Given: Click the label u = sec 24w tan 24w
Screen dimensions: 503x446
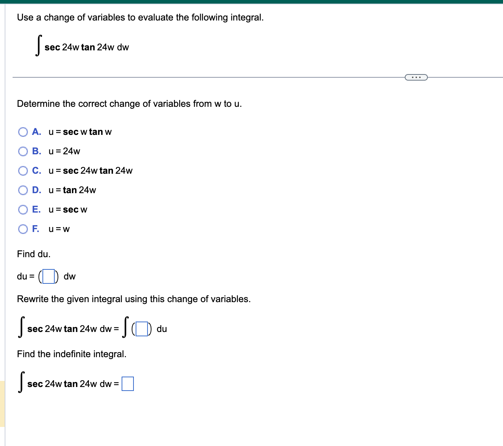Looking at the screenshot, I should coord(90,171).
